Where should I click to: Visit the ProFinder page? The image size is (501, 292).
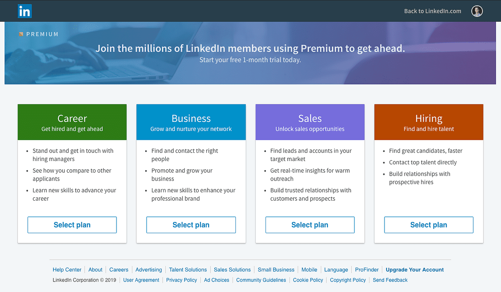[367, 269]
